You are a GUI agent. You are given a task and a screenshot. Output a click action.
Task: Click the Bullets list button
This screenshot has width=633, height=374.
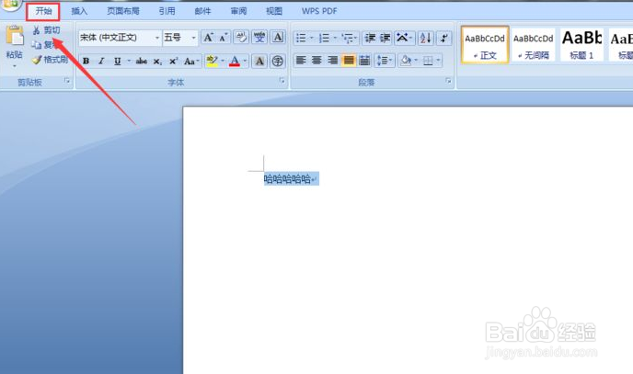pyautogui.click(x=301, y=38)
